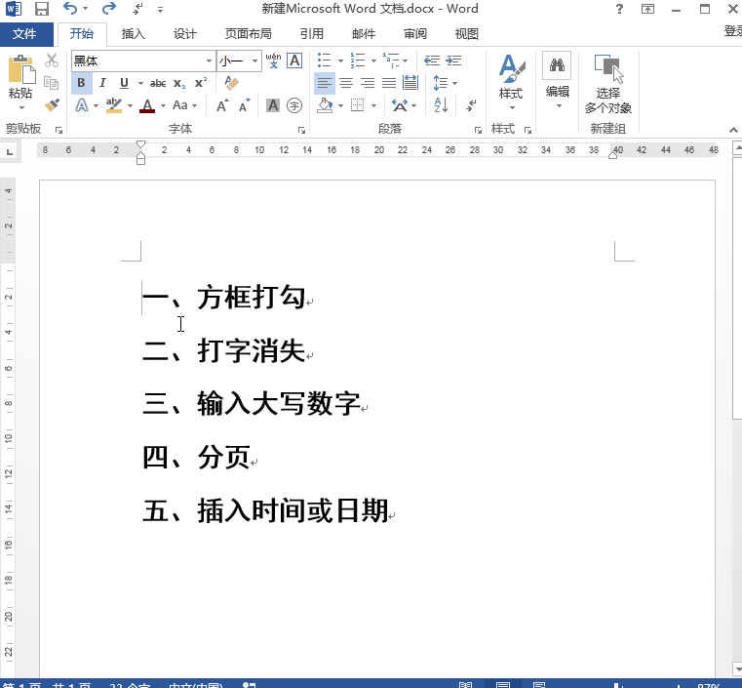Switch to the 设计 tab
The image size is (742, 688).
(184, 33)
